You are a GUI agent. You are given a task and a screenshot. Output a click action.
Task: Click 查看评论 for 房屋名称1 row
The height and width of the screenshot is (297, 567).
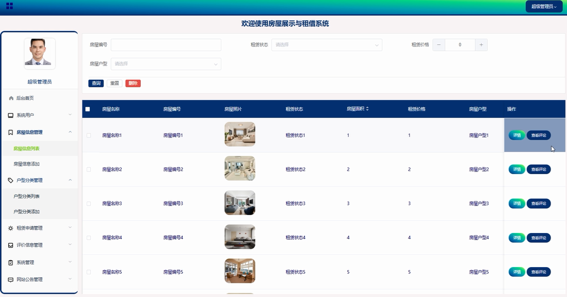tap(539, 135)
